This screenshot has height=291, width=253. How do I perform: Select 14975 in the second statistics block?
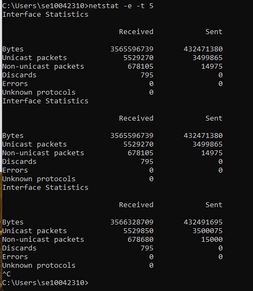tap(212, 153)
